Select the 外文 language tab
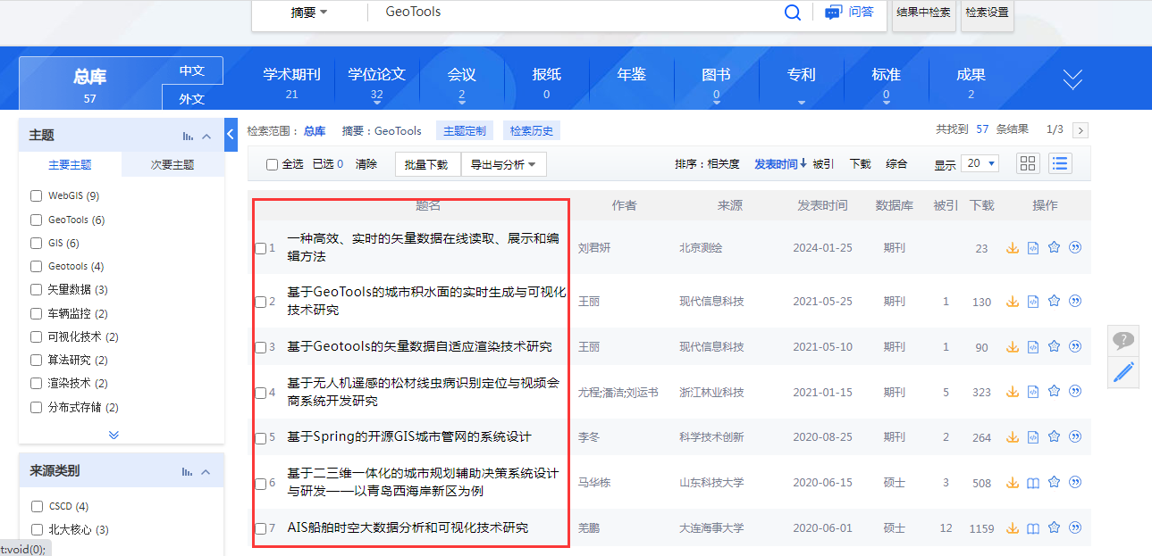 point(192,98)
